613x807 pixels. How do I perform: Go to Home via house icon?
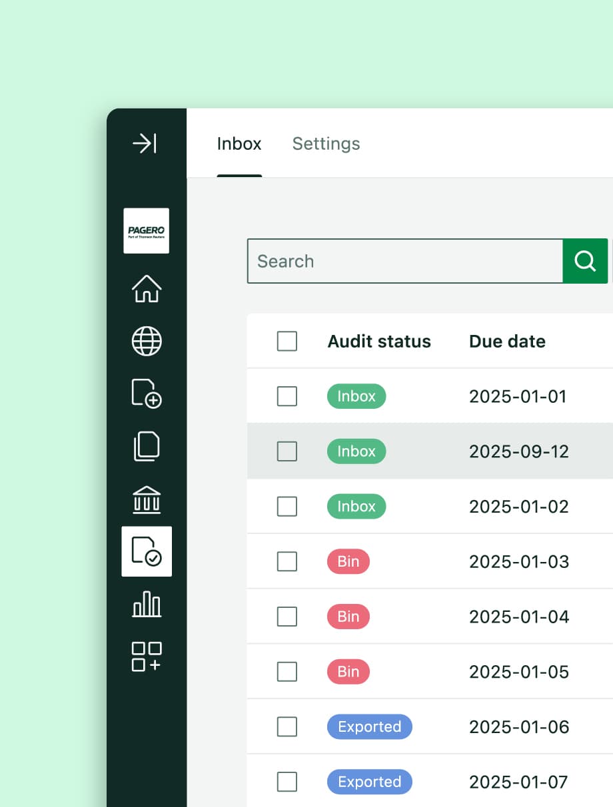pyautogui.click(x=147, y=289)
